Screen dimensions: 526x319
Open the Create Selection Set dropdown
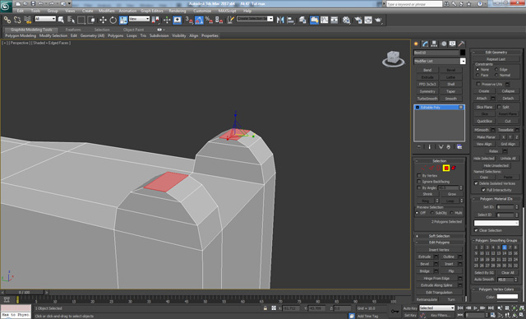pos(255,19)
